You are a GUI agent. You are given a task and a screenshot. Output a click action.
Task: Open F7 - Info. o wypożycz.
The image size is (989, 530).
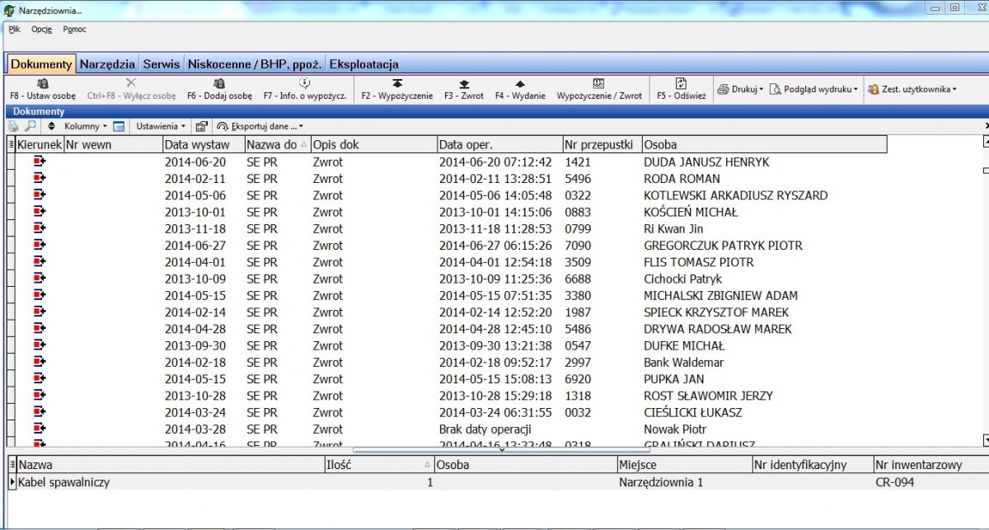click(x=305, y=83)
